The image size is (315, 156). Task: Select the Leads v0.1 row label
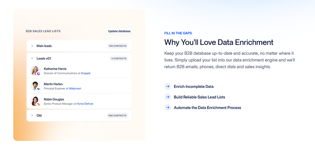44,58
